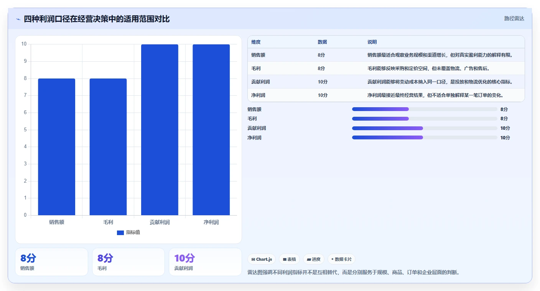Click the 进度 tag

pos(314,259)
